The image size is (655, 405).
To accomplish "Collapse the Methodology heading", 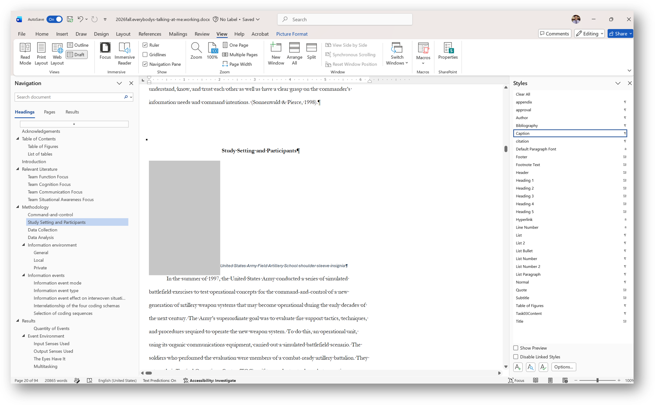I will (18, 207).
